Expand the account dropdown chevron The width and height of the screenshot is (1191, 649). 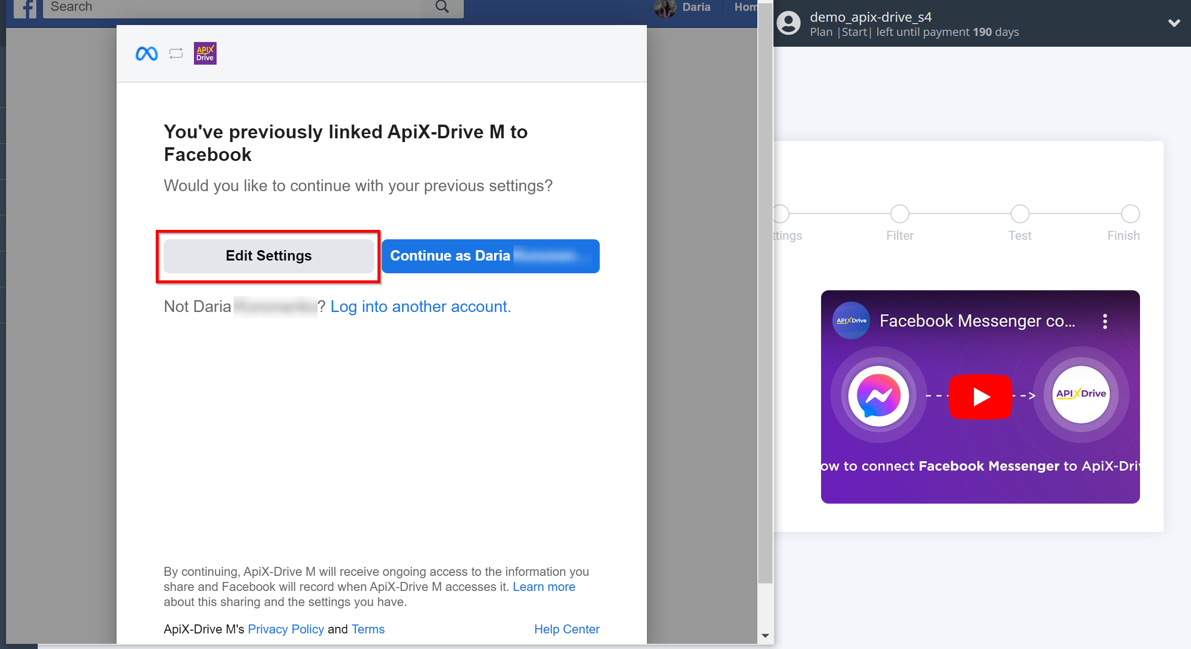tap(1174, 23)
